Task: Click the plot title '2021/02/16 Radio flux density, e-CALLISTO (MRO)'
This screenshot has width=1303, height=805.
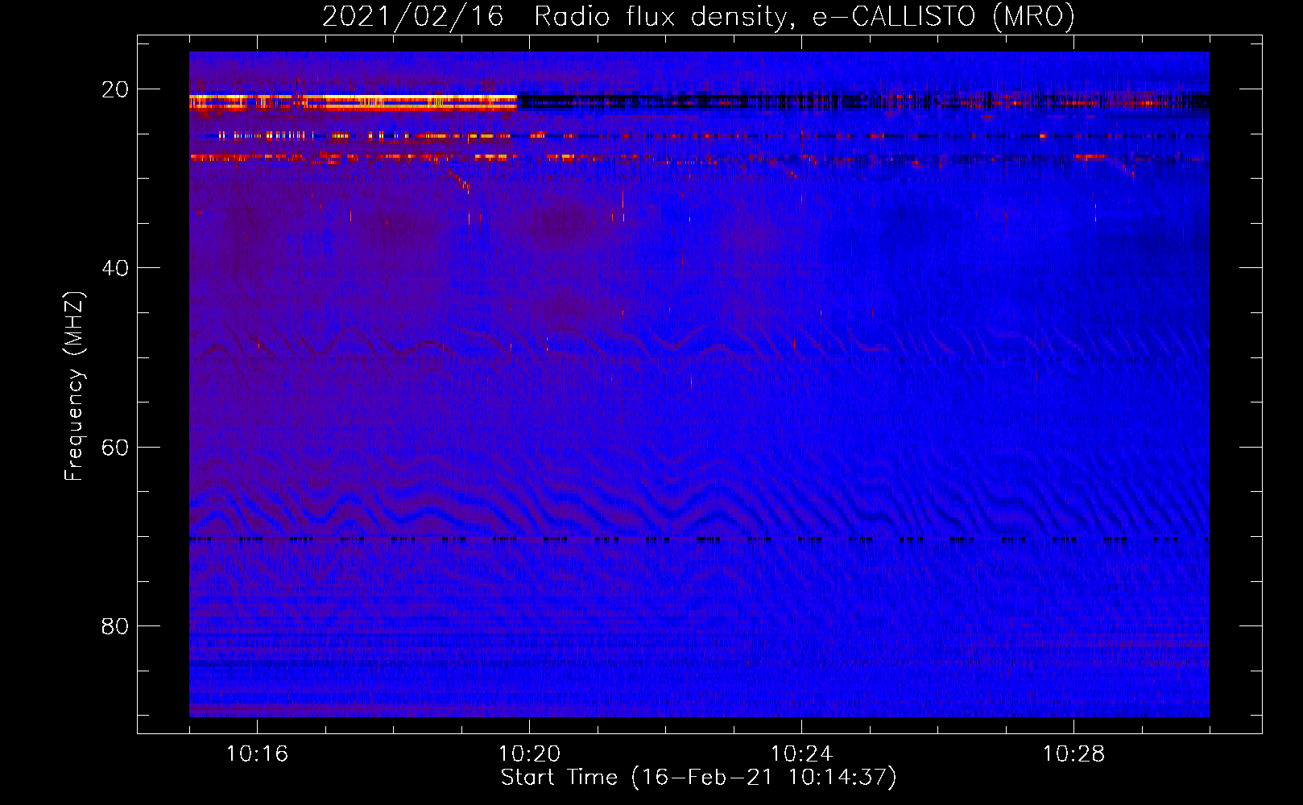Action: [x=698, y=16]
